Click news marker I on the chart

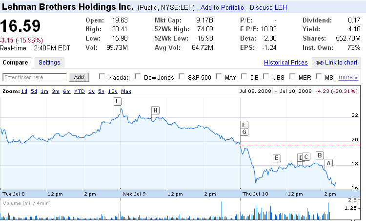pyautogui.click(x=117, y=101)
